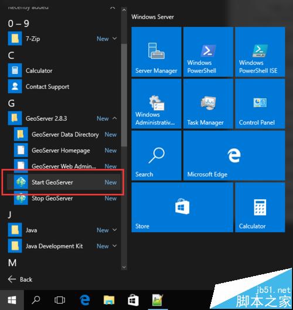This screenshot has width=293, height=310.
Task: Go Back from the all apps list
Action: coord(20,279)
